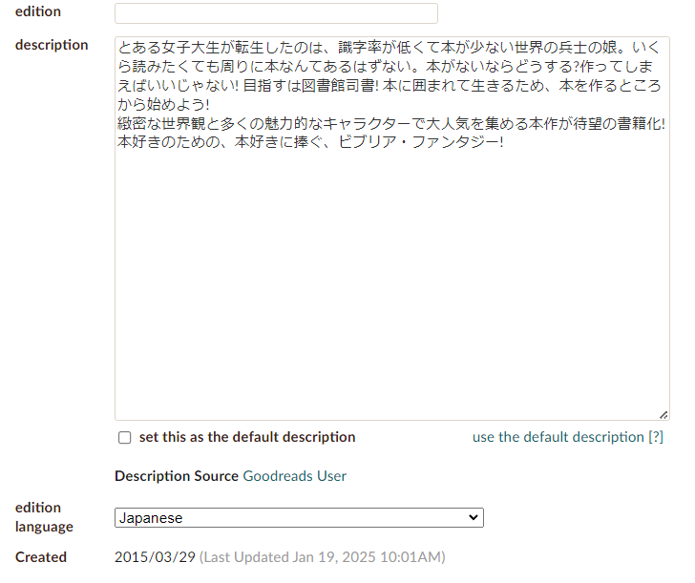
Task: Open the [?] help link
Action: pos(656,437)
